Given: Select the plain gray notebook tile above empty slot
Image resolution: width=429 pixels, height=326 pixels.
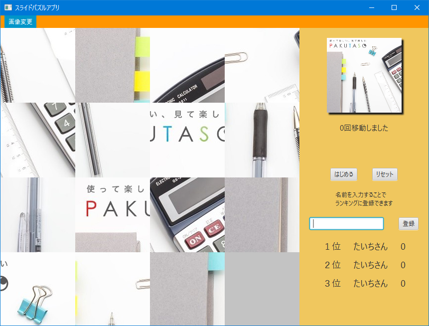Looking at the screenshot, I should point(262,215).
